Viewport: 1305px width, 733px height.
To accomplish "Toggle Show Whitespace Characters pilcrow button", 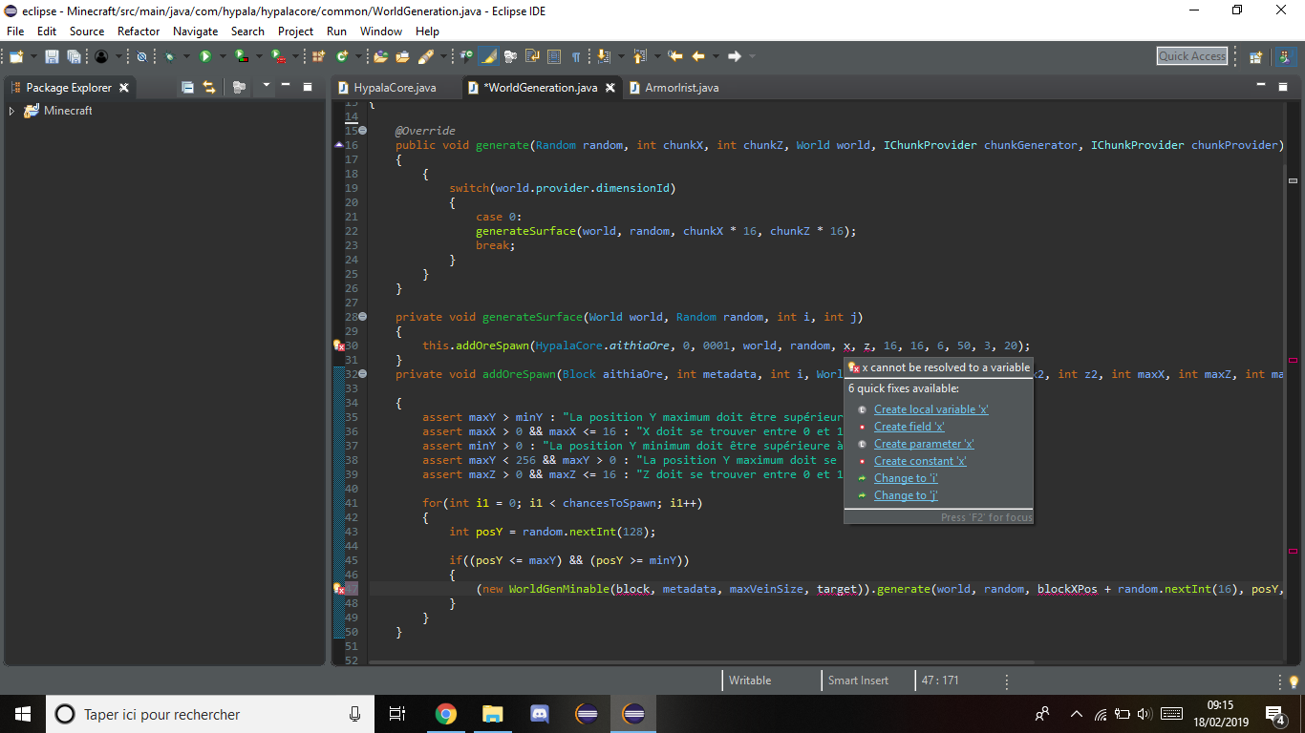I will click(x=576, y=56).
